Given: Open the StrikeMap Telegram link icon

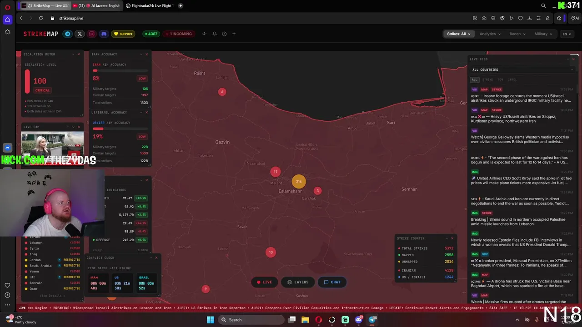Looking at the screenshot, I should tap(68, 34).
